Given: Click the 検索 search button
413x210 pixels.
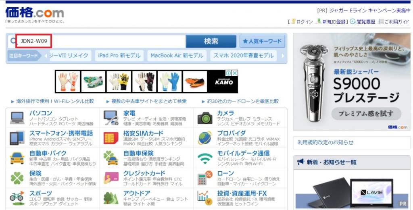Looking at the screenshot, I should tap(211, 42).
